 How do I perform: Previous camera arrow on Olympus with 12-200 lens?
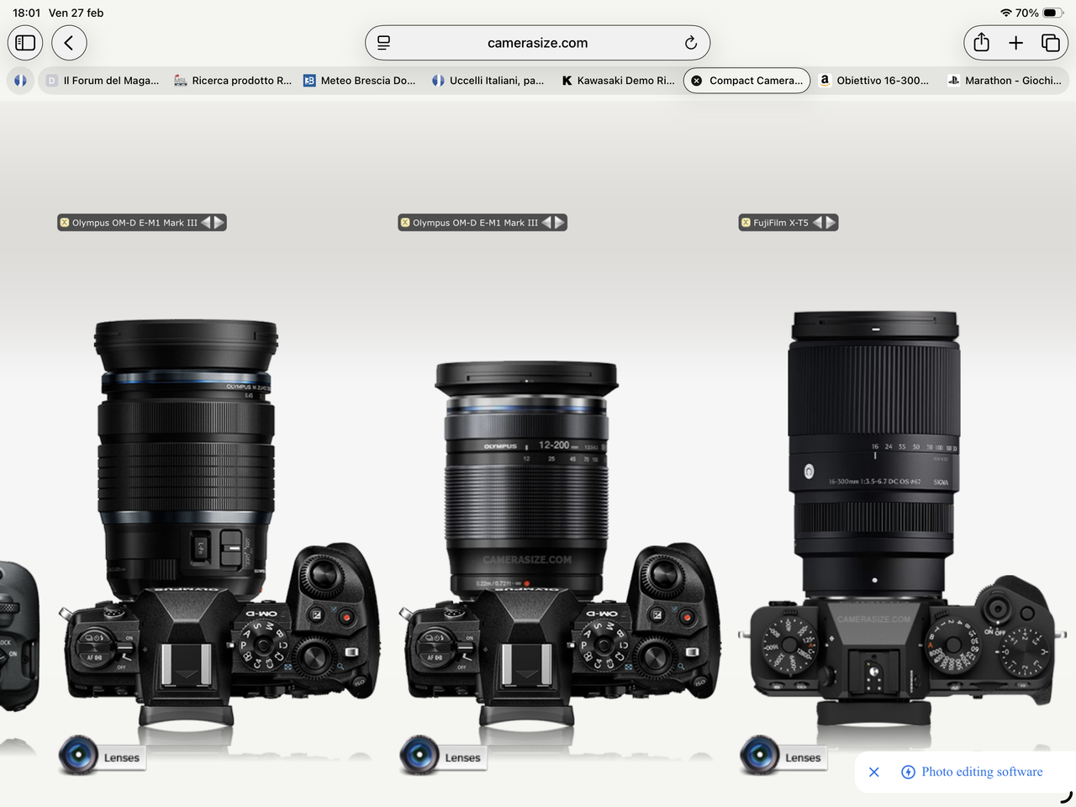click(546, 223)
